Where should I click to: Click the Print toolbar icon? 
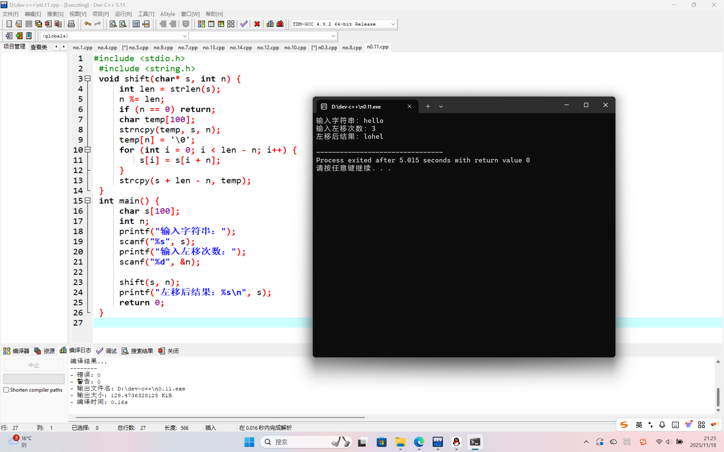[x=71, y=24]
